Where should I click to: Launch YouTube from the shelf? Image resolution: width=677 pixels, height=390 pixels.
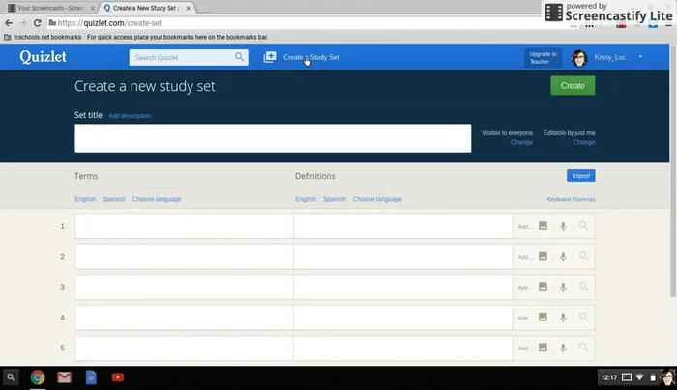click(117, 377)
